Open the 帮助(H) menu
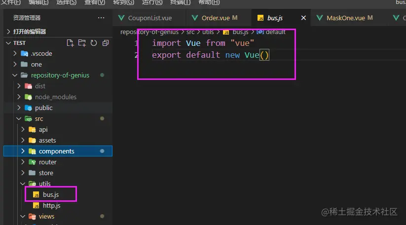406x225 pixels. pos(209,2)
